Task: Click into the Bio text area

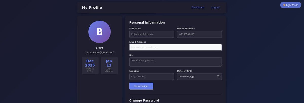Action: [x=176, y=62]
